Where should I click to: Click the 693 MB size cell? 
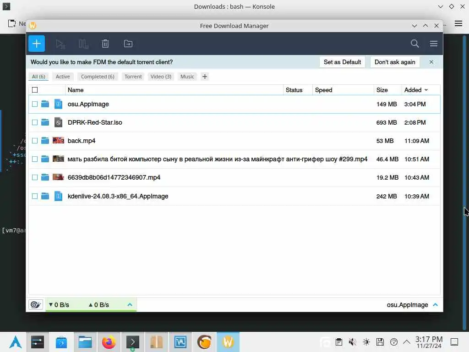(387, 122)
